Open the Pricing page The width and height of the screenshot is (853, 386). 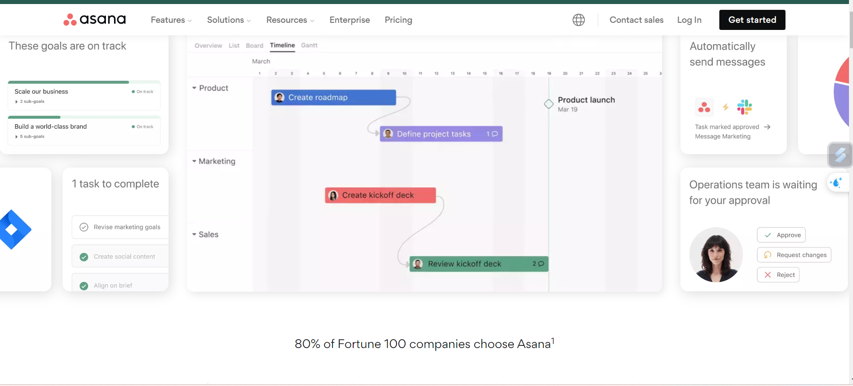coord(398,20)
